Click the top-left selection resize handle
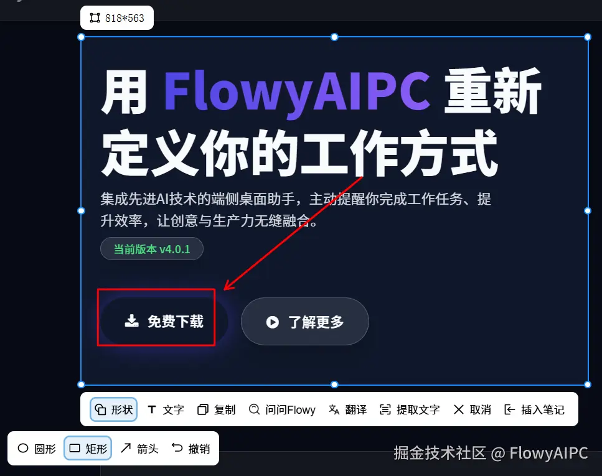 point(81,37)
